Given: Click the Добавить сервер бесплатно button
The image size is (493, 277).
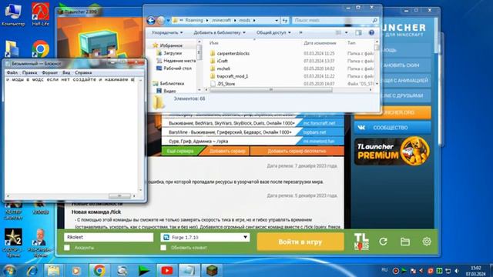Looking at the screenshot, I should click(x=297, y=151).
